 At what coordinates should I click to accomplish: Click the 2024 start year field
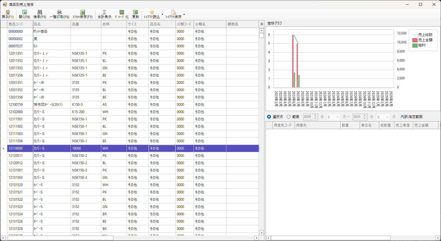pos(308,117)
